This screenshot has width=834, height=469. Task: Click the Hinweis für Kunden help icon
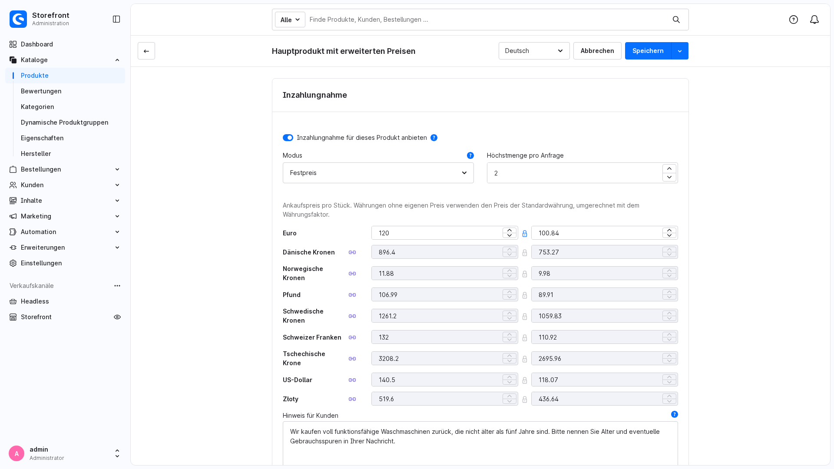pos(675,414)
